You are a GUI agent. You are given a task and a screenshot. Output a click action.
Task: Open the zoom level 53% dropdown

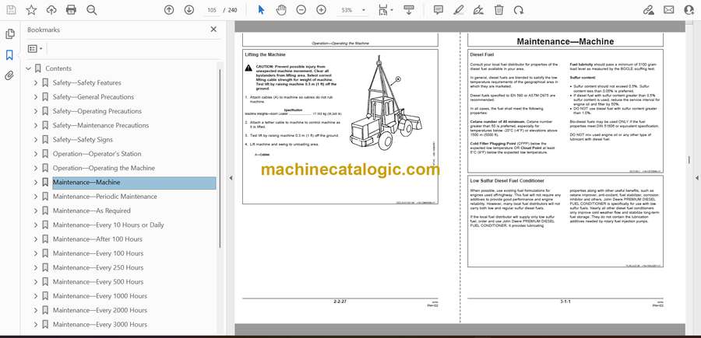[350, 10]
